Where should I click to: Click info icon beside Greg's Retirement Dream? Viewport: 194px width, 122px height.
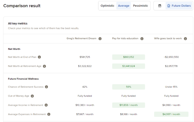pyautogui.click(x=100, y=39)
